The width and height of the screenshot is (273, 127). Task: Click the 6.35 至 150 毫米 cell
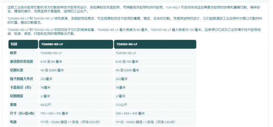coord(155,62)
